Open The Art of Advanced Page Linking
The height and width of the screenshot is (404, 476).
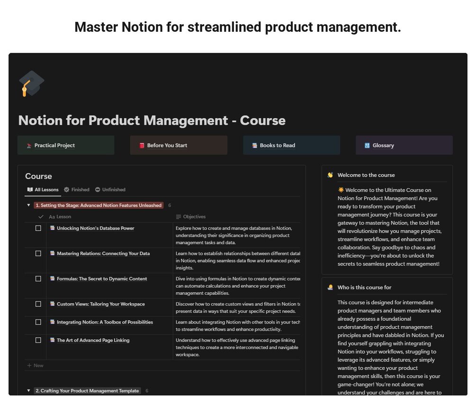click(93, 340)
